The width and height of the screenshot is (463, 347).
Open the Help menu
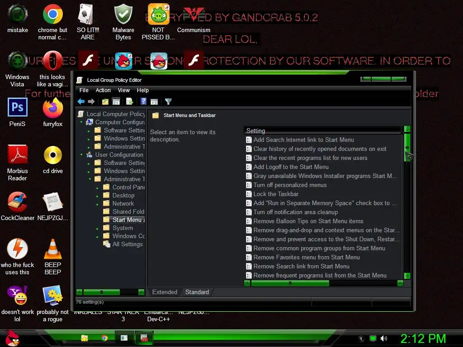[x=142, y=90]
